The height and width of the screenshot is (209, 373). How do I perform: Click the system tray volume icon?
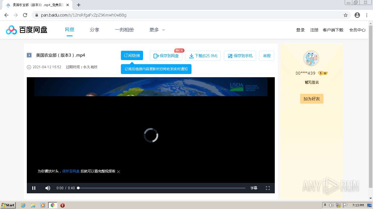331,205
